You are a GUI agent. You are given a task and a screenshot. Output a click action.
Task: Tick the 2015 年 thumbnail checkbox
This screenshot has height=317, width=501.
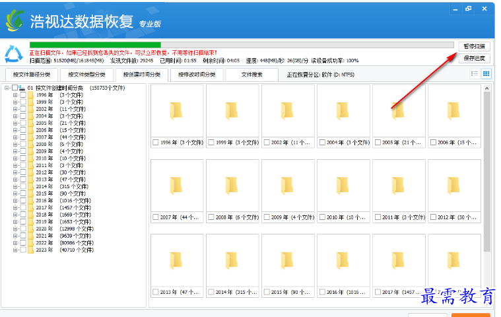[x=267, y=292]
